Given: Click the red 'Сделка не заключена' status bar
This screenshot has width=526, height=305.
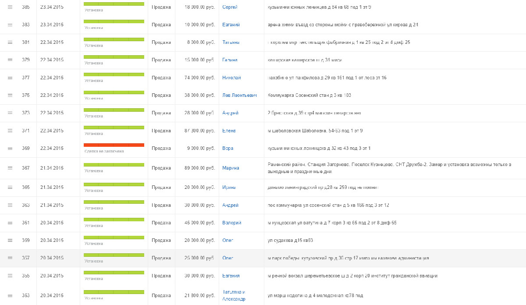Looking at the screenshot, I should click(114, 145).
